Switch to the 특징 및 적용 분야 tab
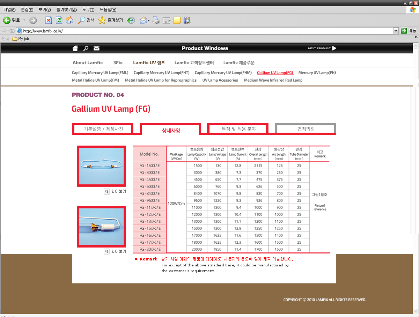419x317 pixels. [x=238, y=129]
